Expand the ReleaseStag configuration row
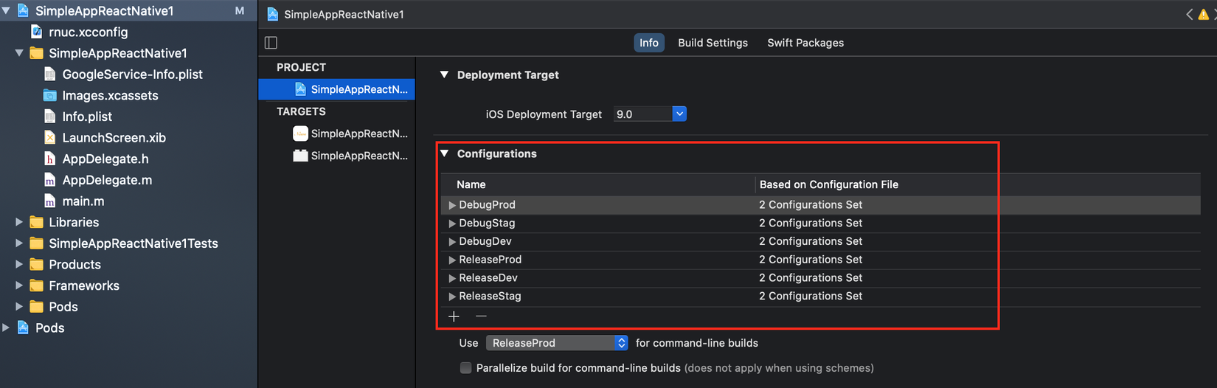Viewport: 1217px width, 388px height. (x=452, y=297)
